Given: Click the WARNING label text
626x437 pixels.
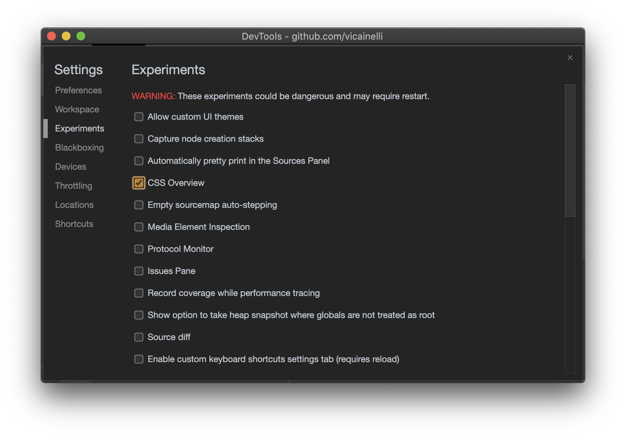Looking at the screenshot, I should 153,96.
